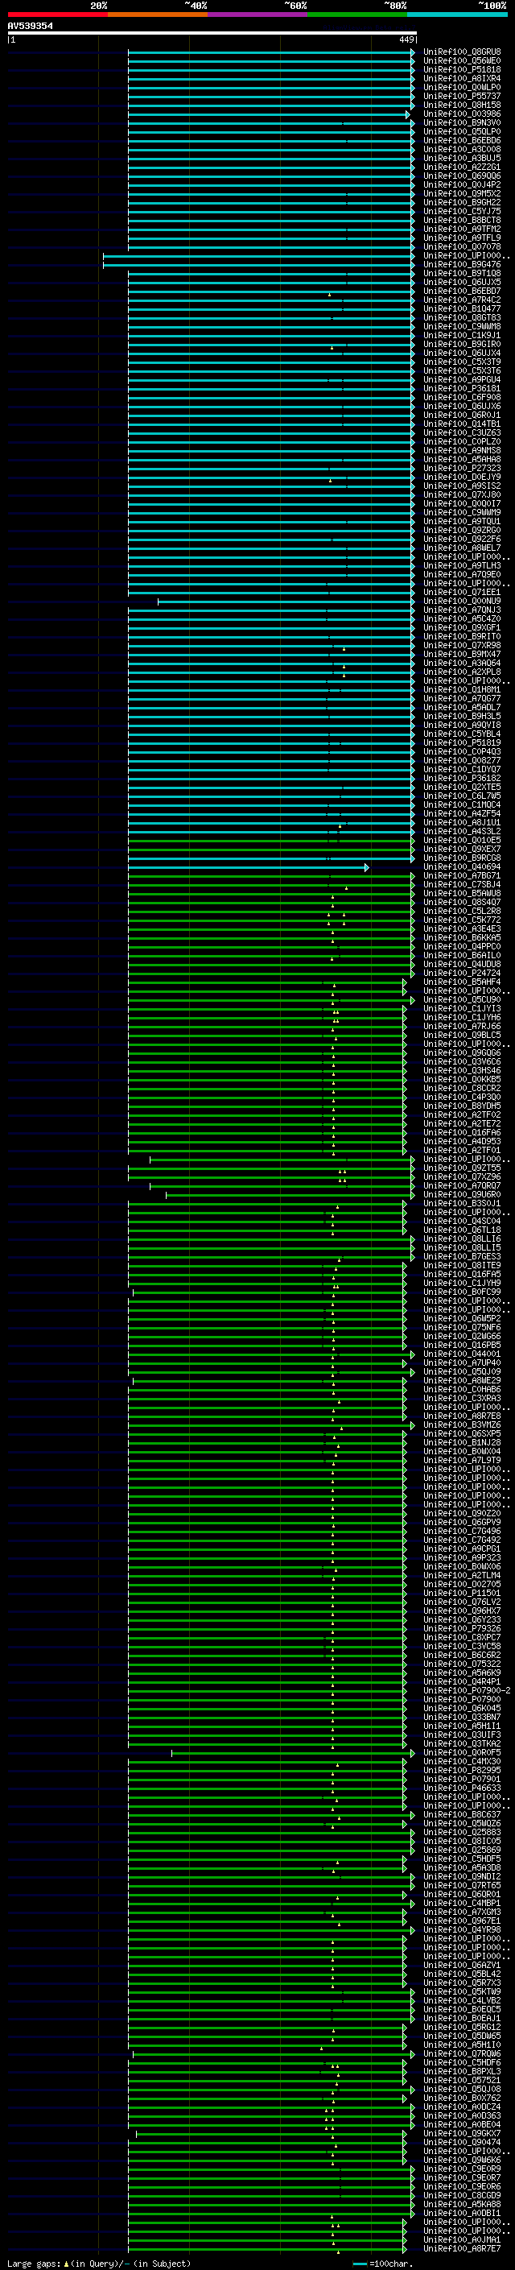Select label UniRef100_P24724
This screenshot has height=2270, width=515.
click(462, 974)
